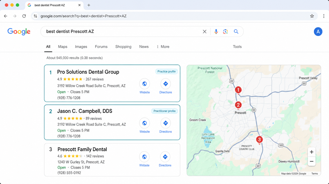Open Website icon for Prescott Family Dental

144,157
